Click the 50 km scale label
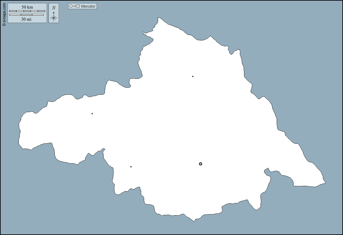The image size is (343, 235). 27,7
